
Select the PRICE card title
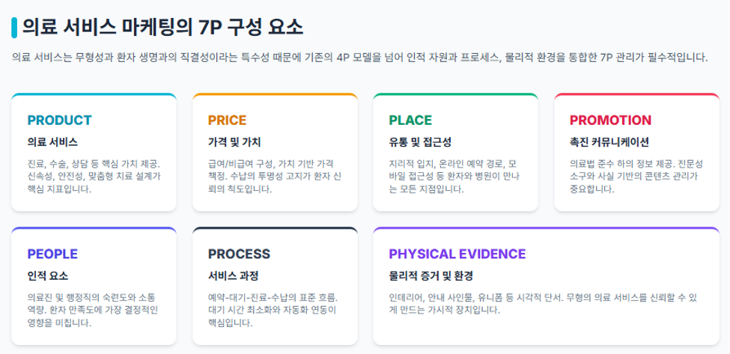pos(227,120)
